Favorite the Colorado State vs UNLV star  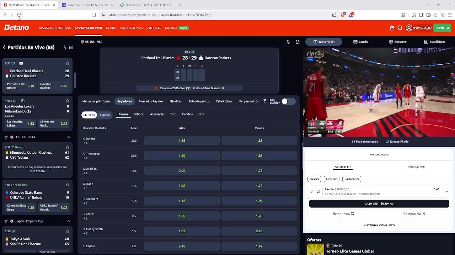click(67, 185)
